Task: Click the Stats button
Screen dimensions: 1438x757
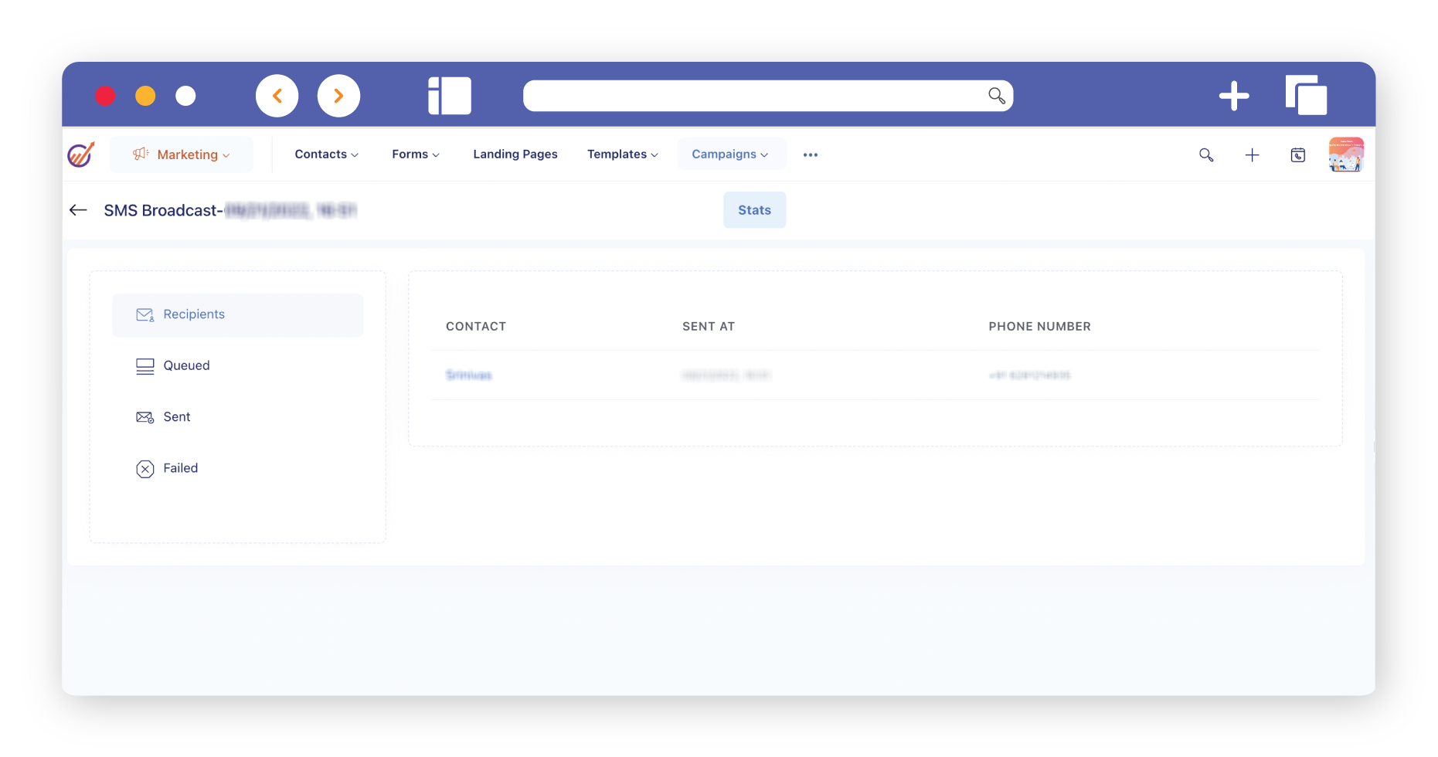Action: tap(754, 210)
